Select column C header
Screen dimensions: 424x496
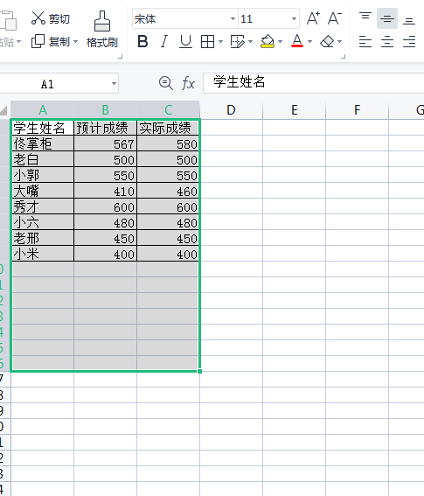[168, 110]
